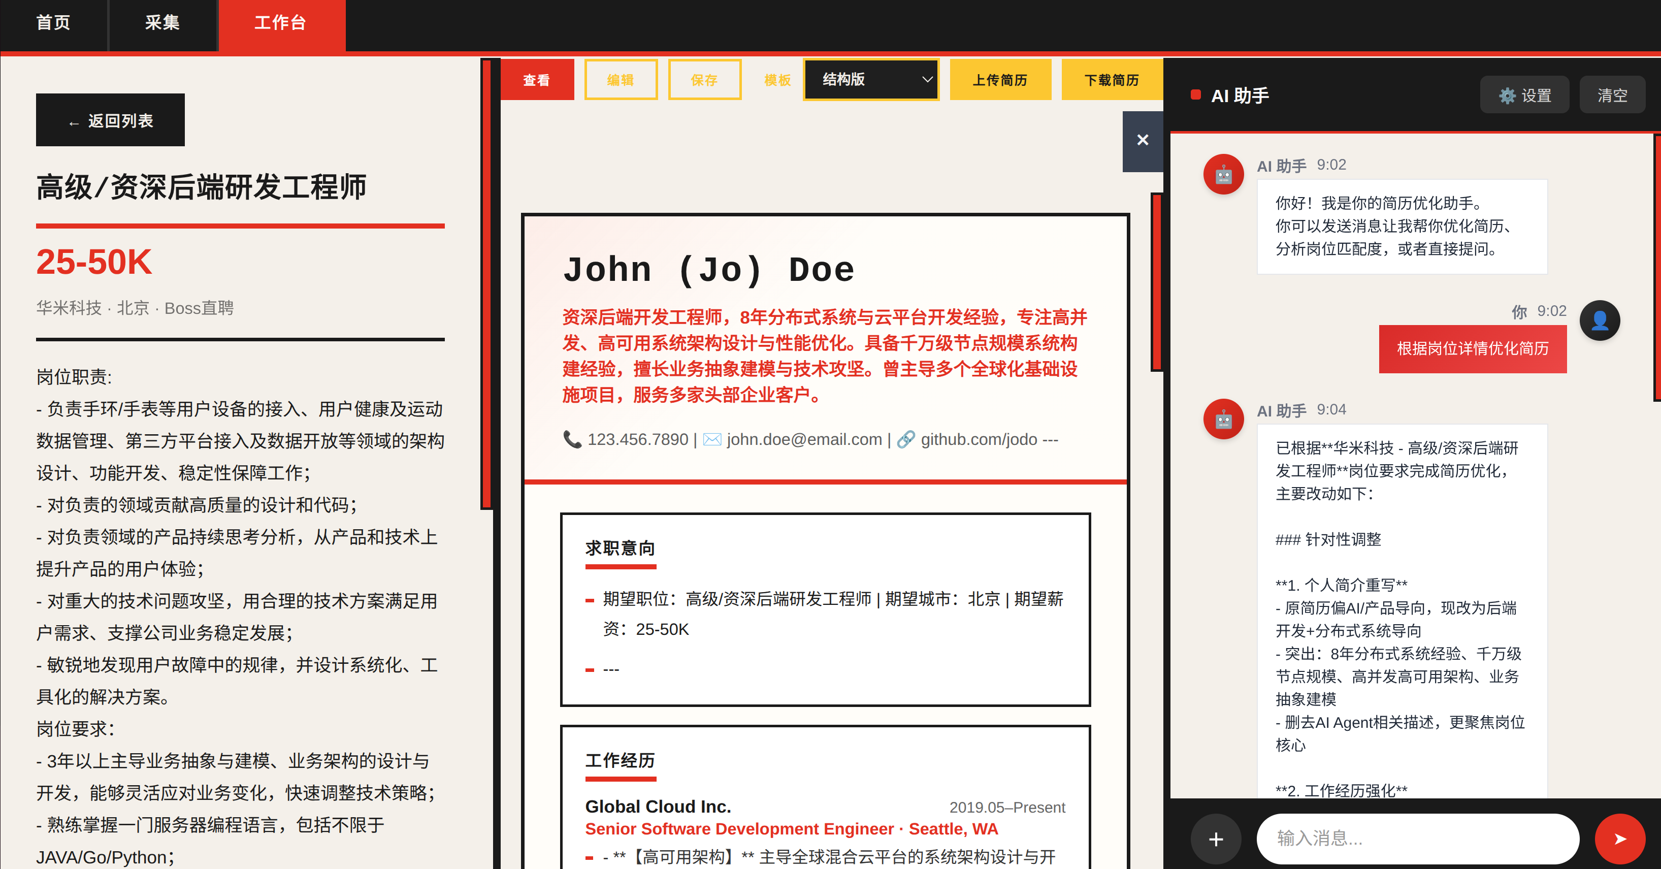This screenshot has width=1661, height=869.
Task: Open the 首页 tab
Action: click(53, 23)
